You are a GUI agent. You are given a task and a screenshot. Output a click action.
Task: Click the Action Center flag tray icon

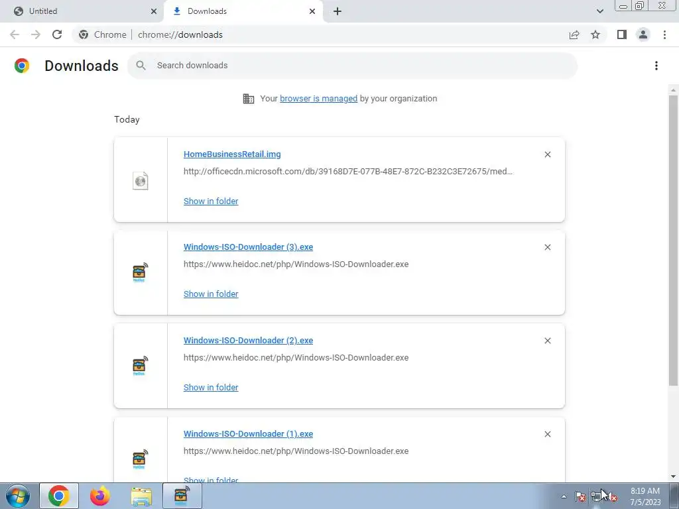click(580, 496)
